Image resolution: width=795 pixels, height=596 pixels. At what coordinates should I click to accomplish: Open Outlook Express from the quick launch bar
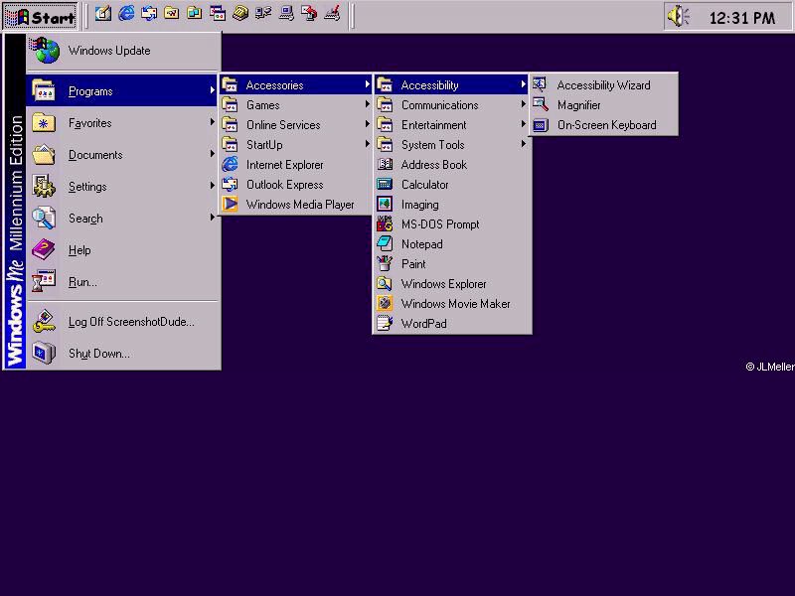coord(149,14)
